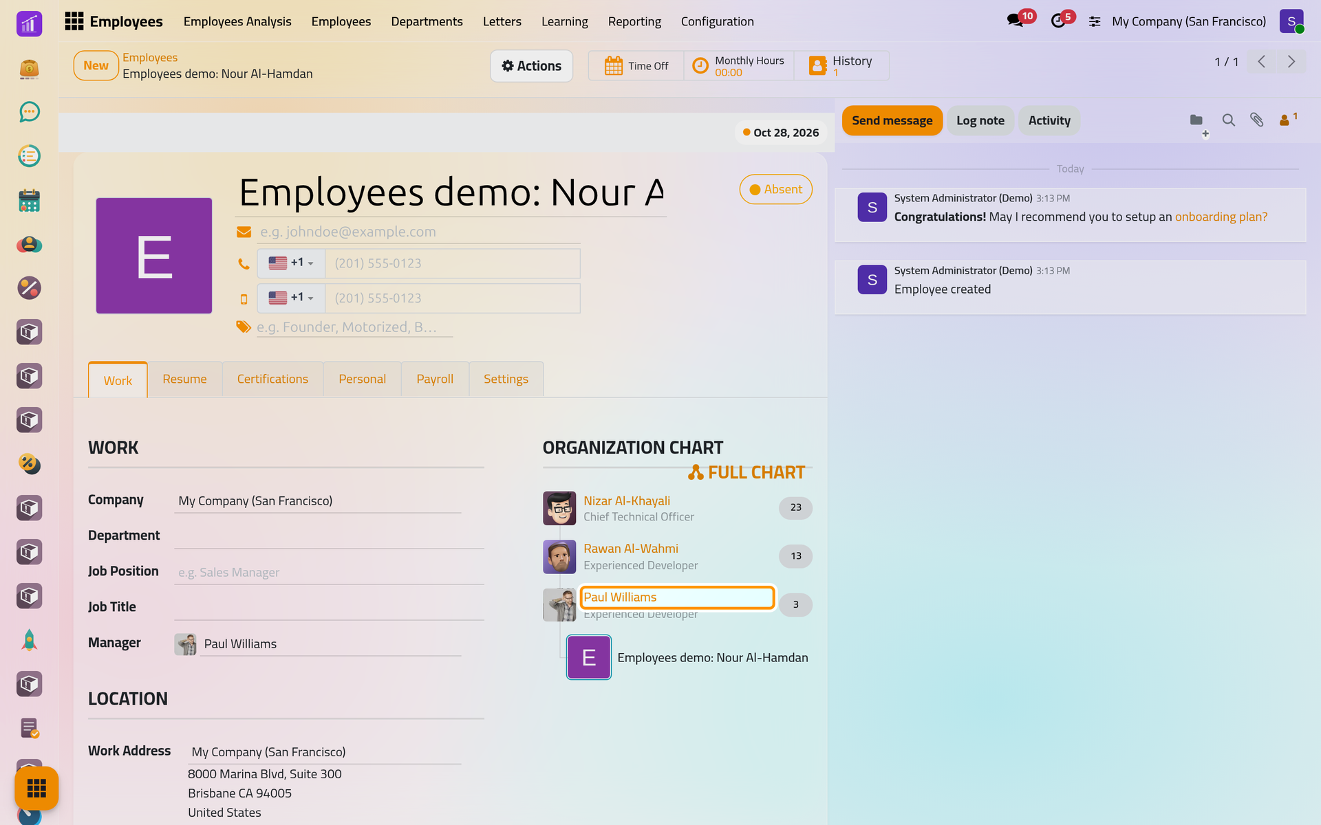This screenshot has height=825, width=1321.
Task: Switch to the Certifications tab
Action: click(272, 379)
